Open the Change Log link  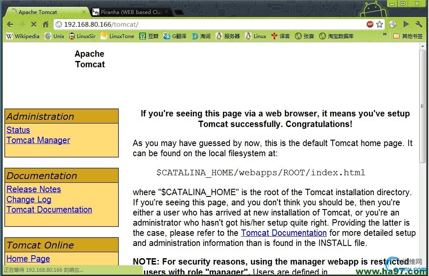(x=29, y=199)
